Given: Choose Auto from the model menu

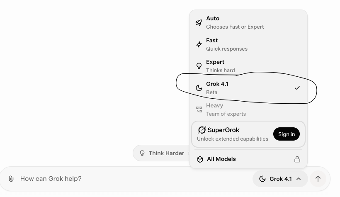Looking at the screenshot, I should click(248, 22).
